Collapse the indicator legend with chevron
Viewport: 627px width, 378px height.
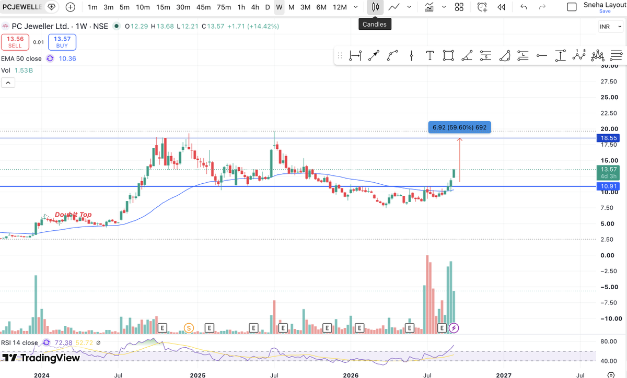[x=8, y=82]
